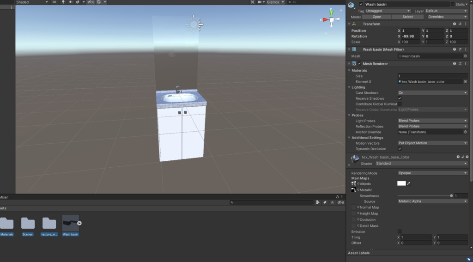The image size is (473, 262).
Task: Open Reflection Probes dropdown
Action: coord(433,126)
